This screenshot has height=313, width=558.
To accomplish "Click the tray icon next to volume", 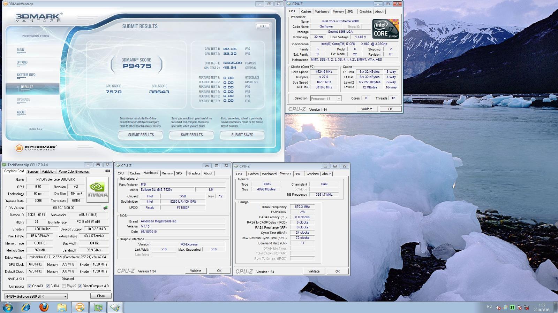I will [505, 307].
